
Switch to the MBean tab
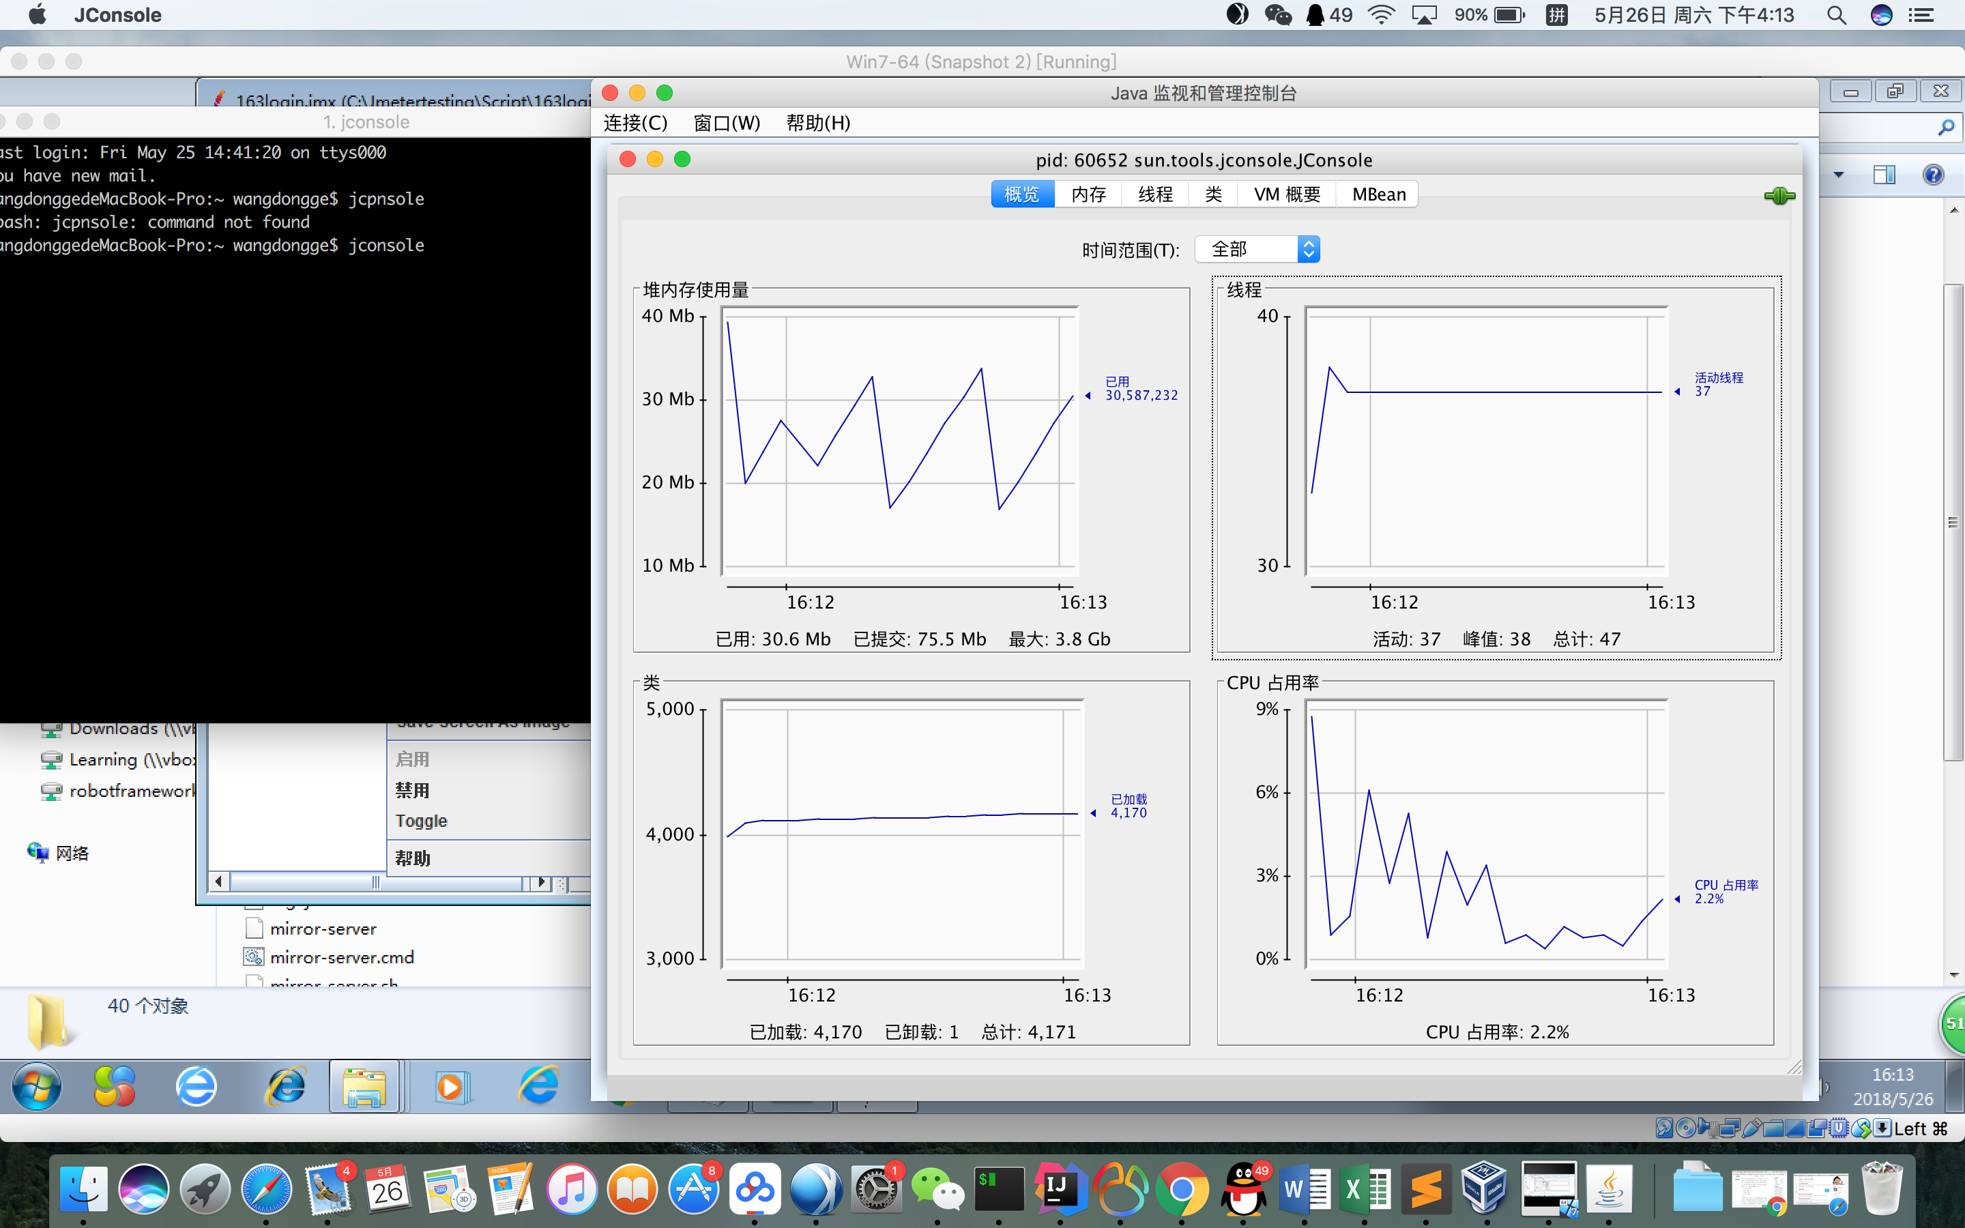1378,194
